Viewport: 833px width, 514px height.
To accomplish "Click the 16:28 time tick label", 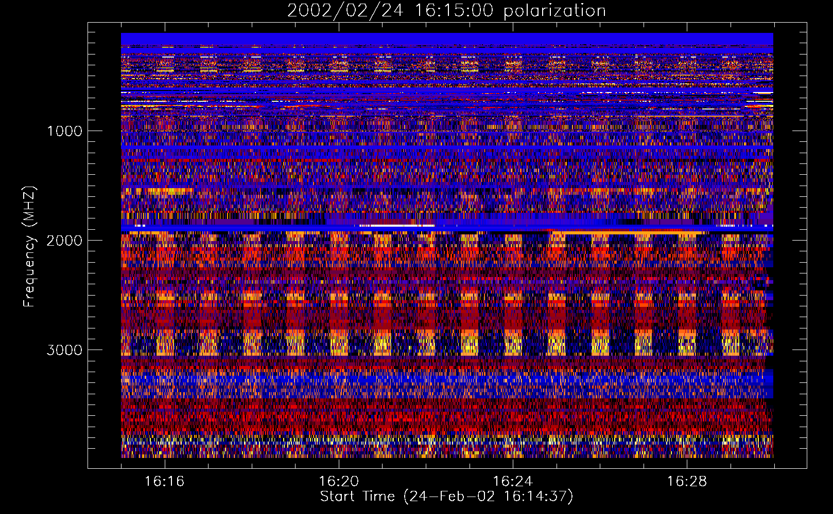I will pyautogui.click(x=687, y=482).
